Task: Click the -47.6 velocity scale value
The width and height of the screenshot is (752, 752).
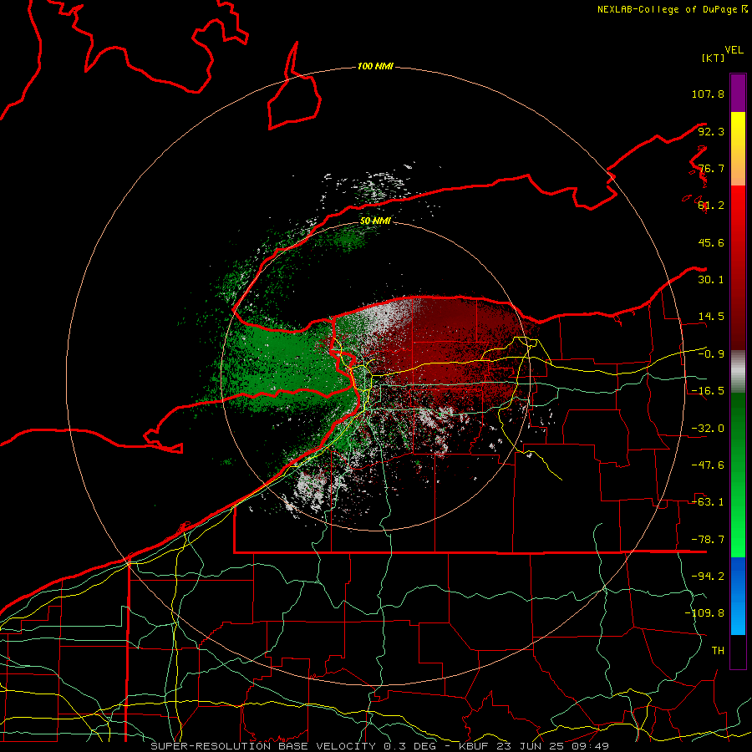Action: tap(708, 465)
